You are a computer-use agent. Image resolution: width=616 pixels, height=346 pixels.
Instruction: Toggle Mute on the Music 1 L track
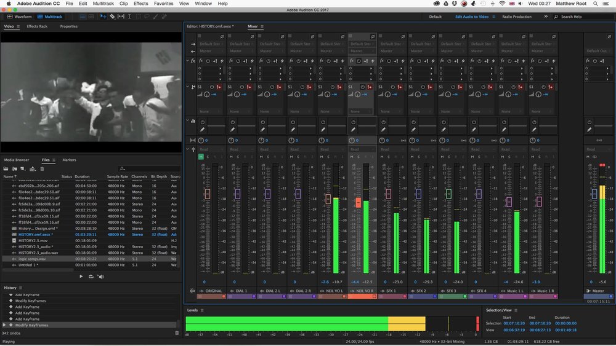[x=503, y=157]
